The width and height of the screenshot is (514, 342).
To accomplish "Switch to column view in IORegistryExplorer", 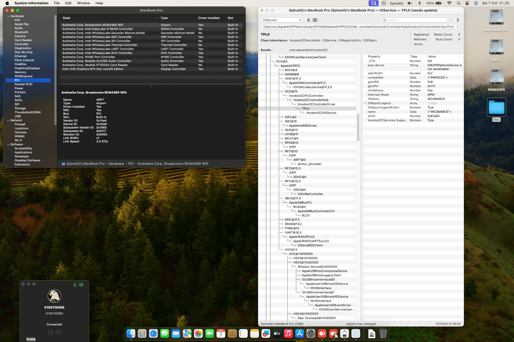I will (x=315, y=20).
